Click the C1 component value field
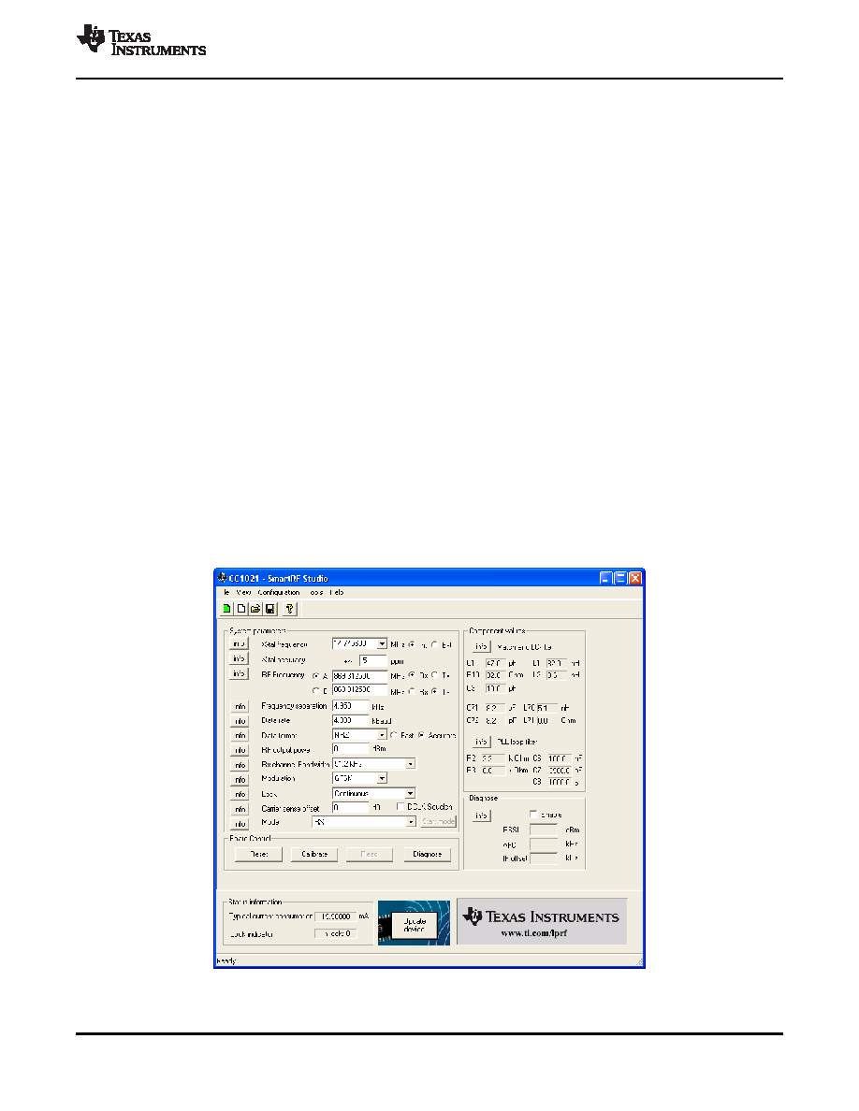Viewport: 859px width, 1111px height. (495, 663)
